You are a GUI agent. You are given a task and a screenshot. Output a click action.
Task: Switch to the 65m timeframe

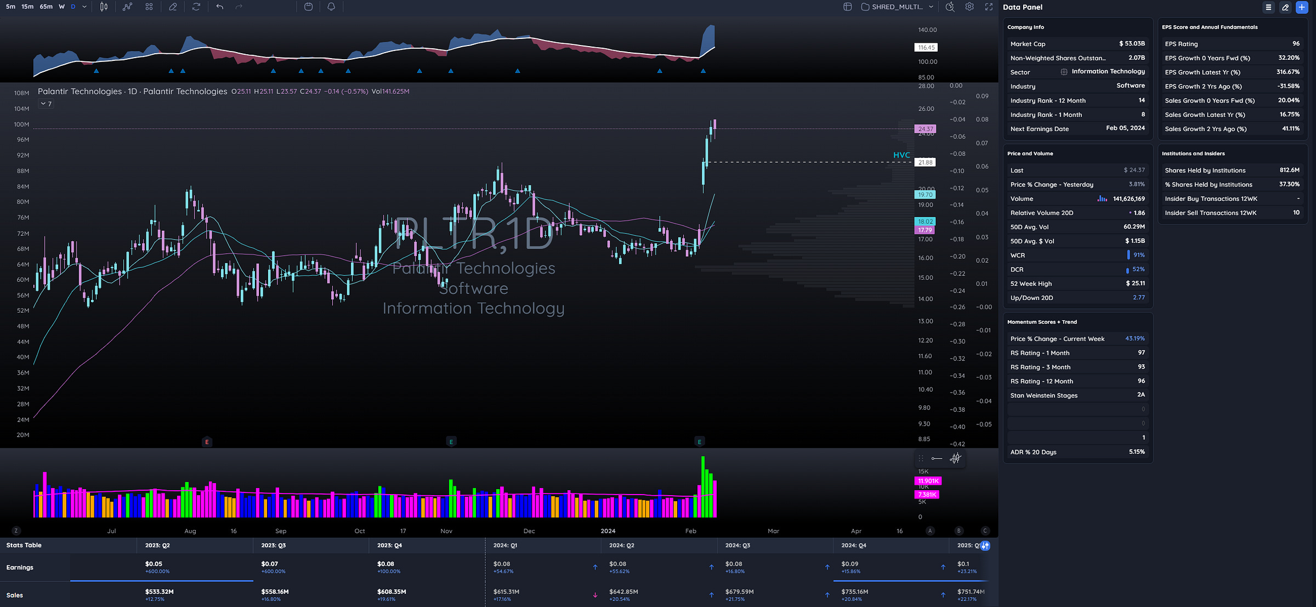click(x=46, y=7)
